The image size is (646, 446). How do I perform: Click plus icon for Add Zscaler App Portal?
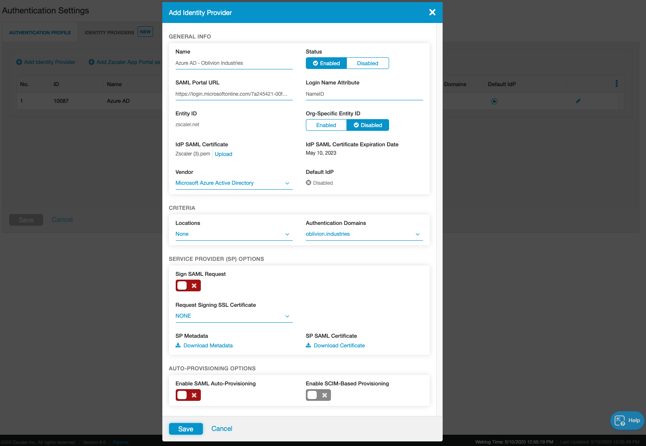[x=92, y=62]
